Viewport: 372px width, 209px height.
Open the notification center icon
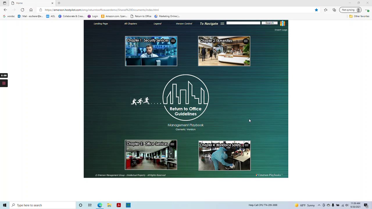pos(366,205)
